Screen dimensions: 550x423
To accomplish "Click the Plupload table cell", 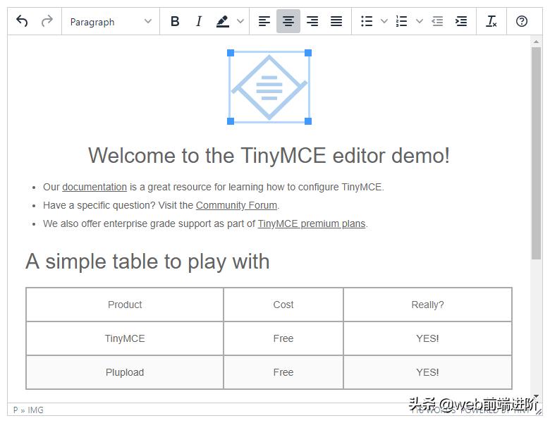I will 125,372.
